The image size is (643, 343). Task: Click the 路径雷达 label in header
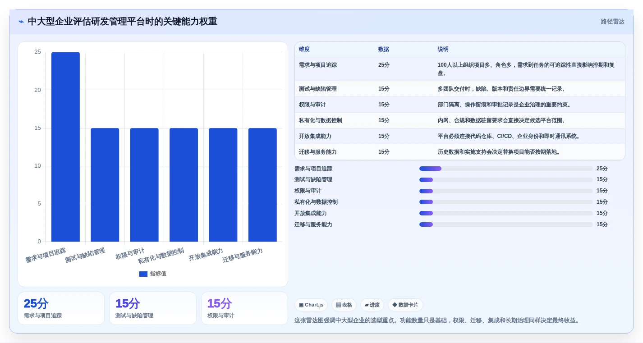click(612, 22)
